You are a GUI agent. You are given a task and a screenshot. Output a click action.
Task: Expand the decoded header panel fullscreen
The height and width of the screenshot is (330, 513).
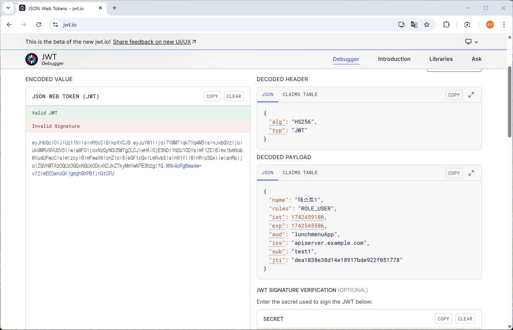[471, 95]
